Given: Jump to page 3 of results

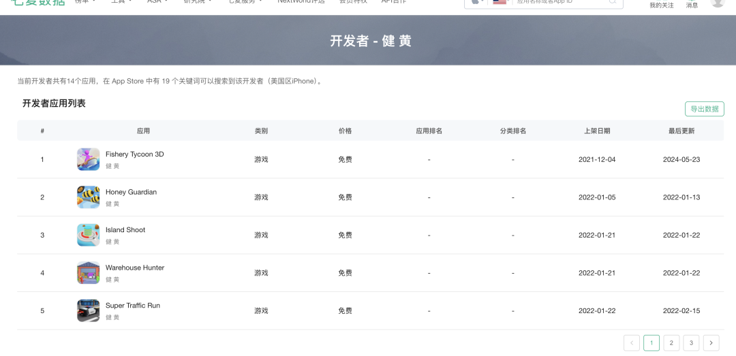Looking at the screenshot, I should [x=691, y=343].
